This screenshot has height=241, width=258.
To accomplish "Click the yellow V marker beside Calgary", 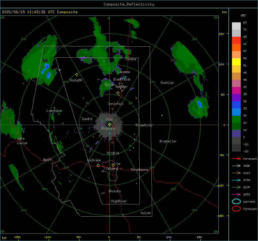I will coord(119,164).
